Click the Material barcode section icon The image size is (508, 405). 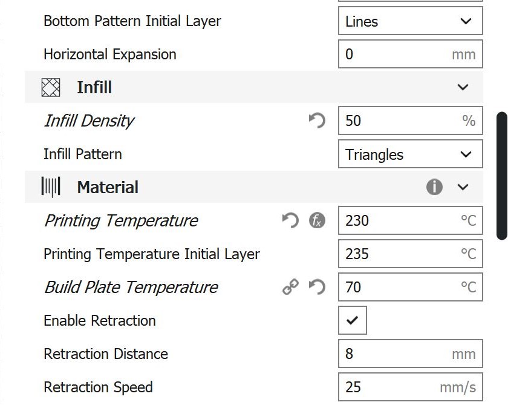point(51,187)
